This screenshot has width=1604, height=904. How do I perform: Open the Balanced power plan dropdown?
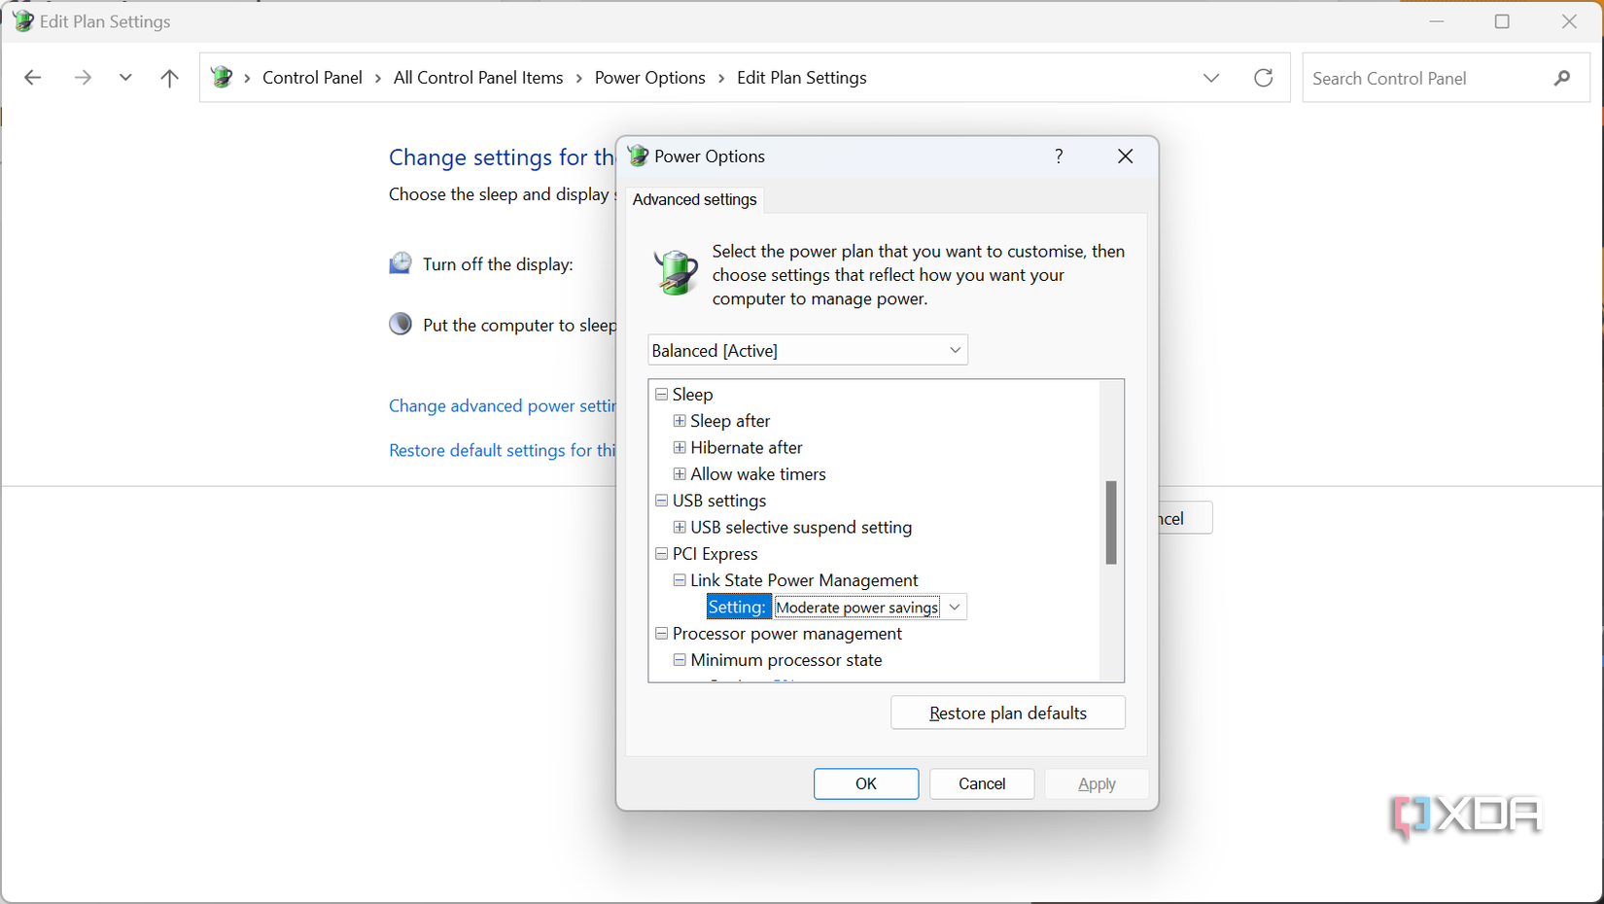coord(807,350)
